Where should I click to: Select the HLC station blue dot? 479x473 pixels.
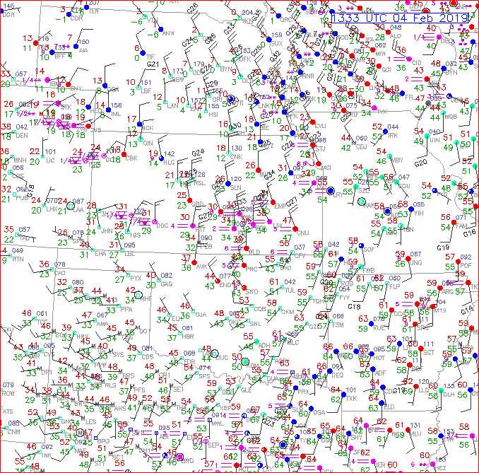[x=161, y=157]
